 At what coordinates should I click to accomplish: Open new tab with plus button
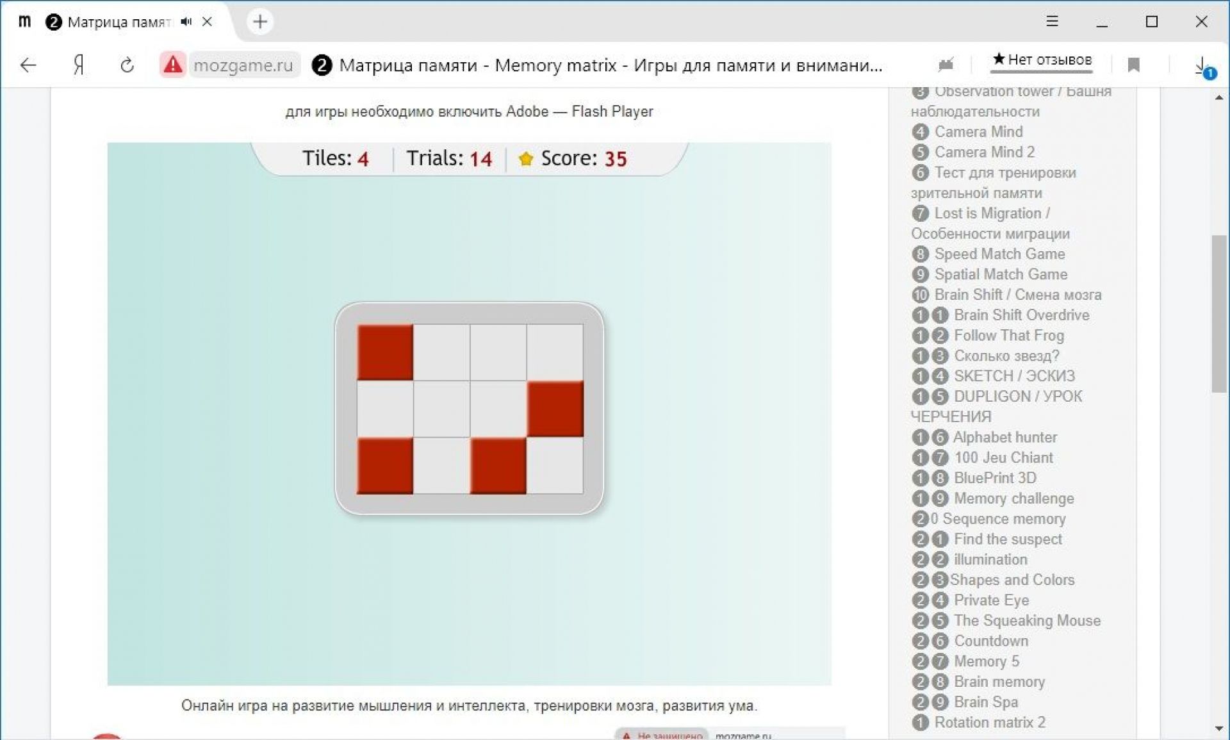[260, 22]
